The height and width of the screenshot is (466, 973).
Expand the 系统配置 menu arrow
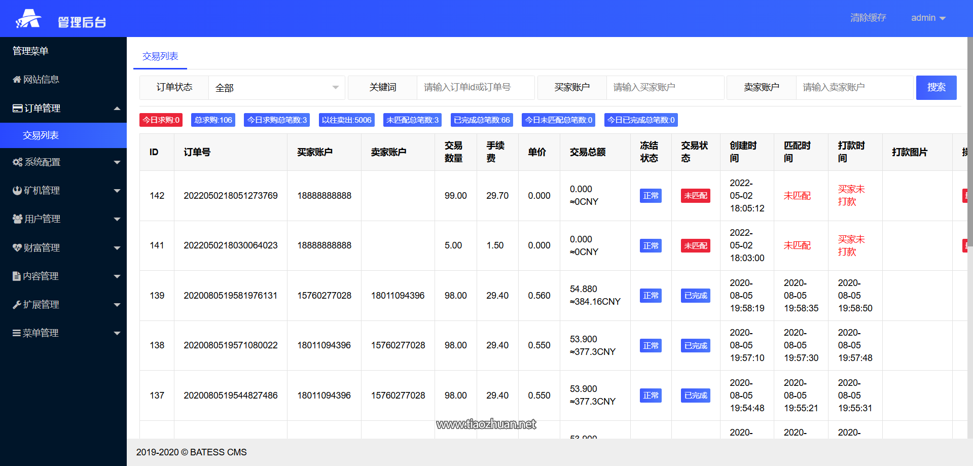tap(117, 162)
